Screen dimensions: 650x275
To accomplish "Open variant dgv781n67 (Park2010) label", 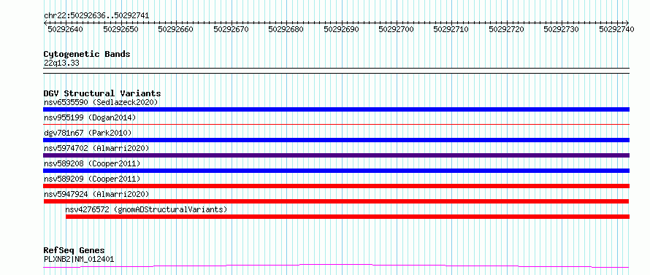I will [x=88, y=133].
